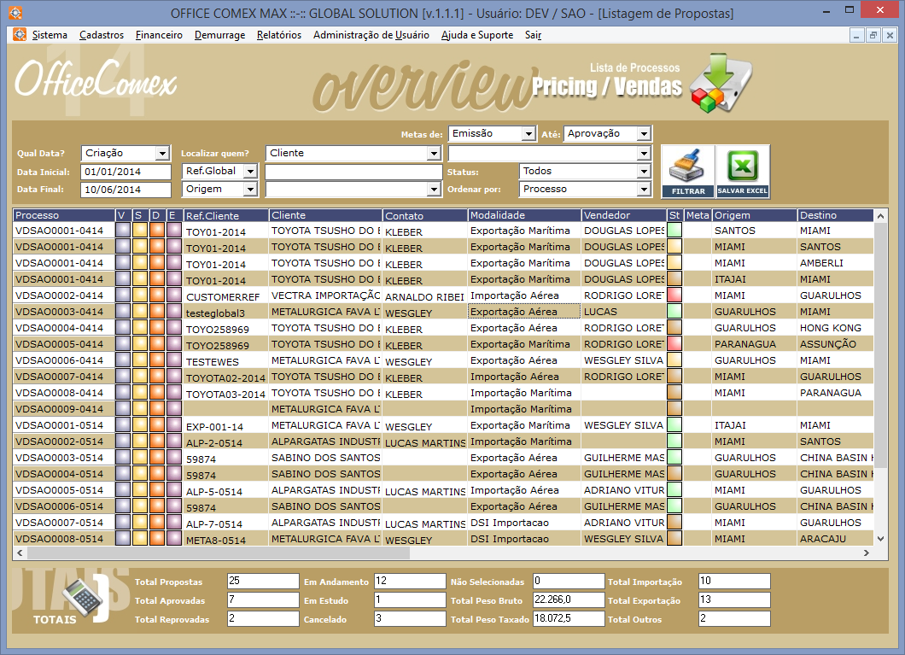Image resolution: width=905 pixels, height=655 pixels.
Task: Click the vertical scrollbar down arrow of the table
Action: (881, 538)
